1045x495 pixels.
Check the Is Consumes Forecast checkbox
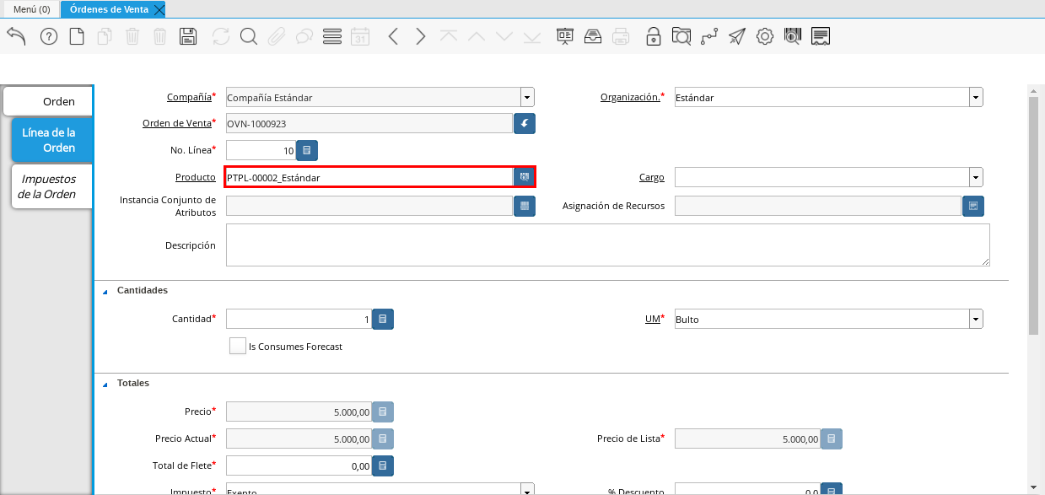pyautogui.click(x=237, y=346)
